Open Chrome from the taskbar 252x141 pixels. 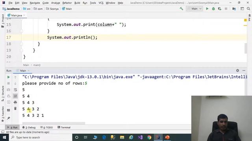tap(149, 137)
